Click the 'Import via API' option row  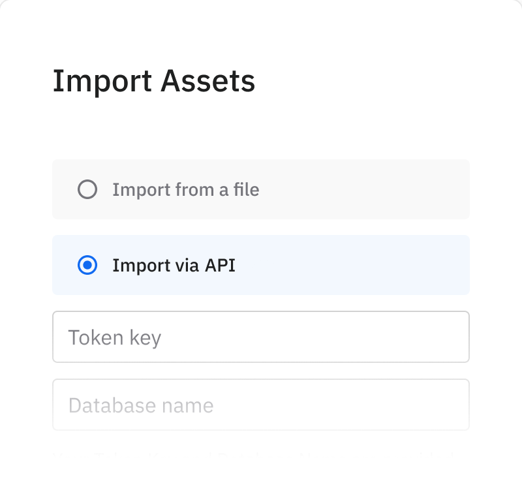261,265
